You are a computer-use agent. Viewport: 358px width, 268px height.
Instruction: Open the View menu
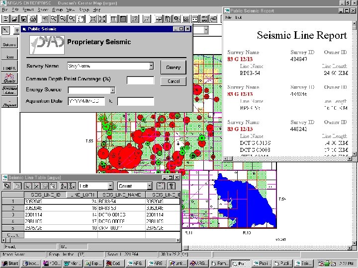[x=71, y=10]
